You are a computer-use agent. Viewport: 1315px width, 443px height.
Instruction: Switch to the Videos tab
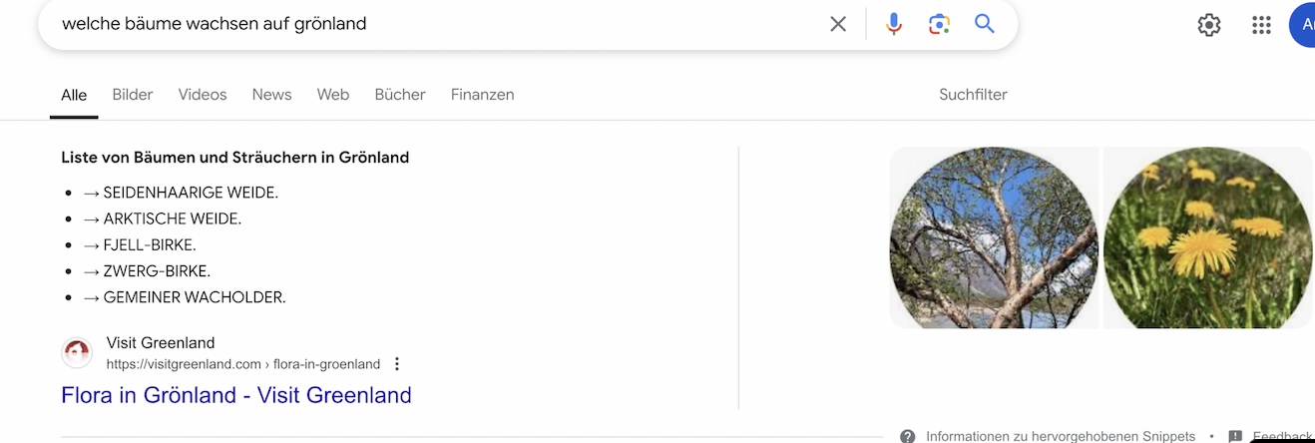[203, 95]
